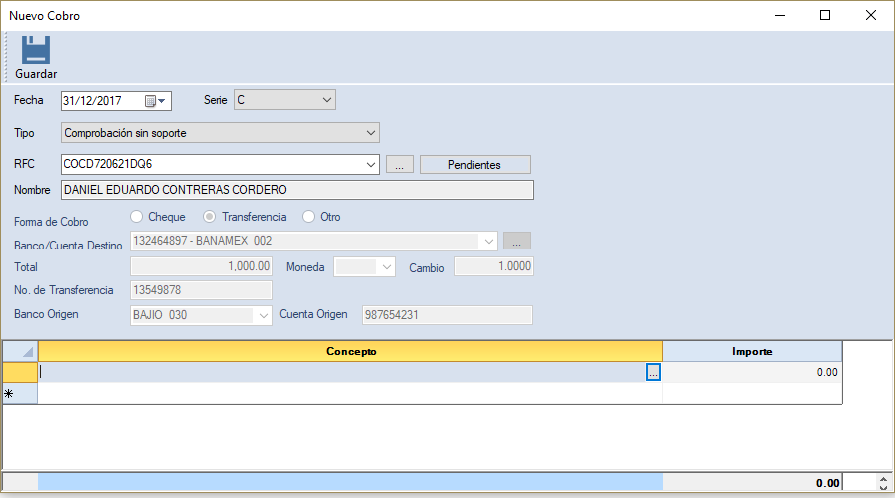Select the Transferencia radio button
Image resolution: width=895 pixels, height=498 pixels.
[x=211, y=217]
